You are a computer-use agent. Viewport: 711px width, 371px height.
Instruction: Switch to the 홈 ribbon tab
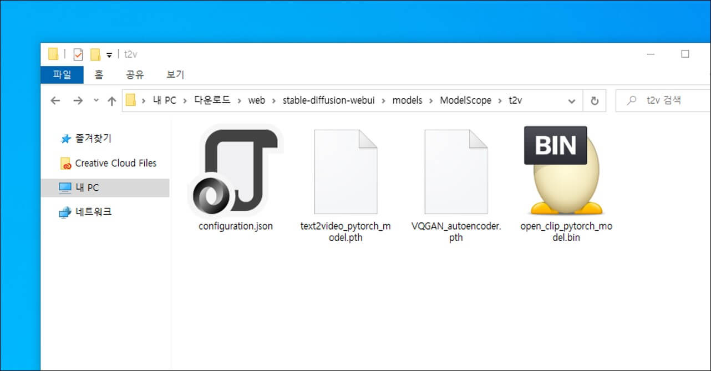tap(99, 74)
